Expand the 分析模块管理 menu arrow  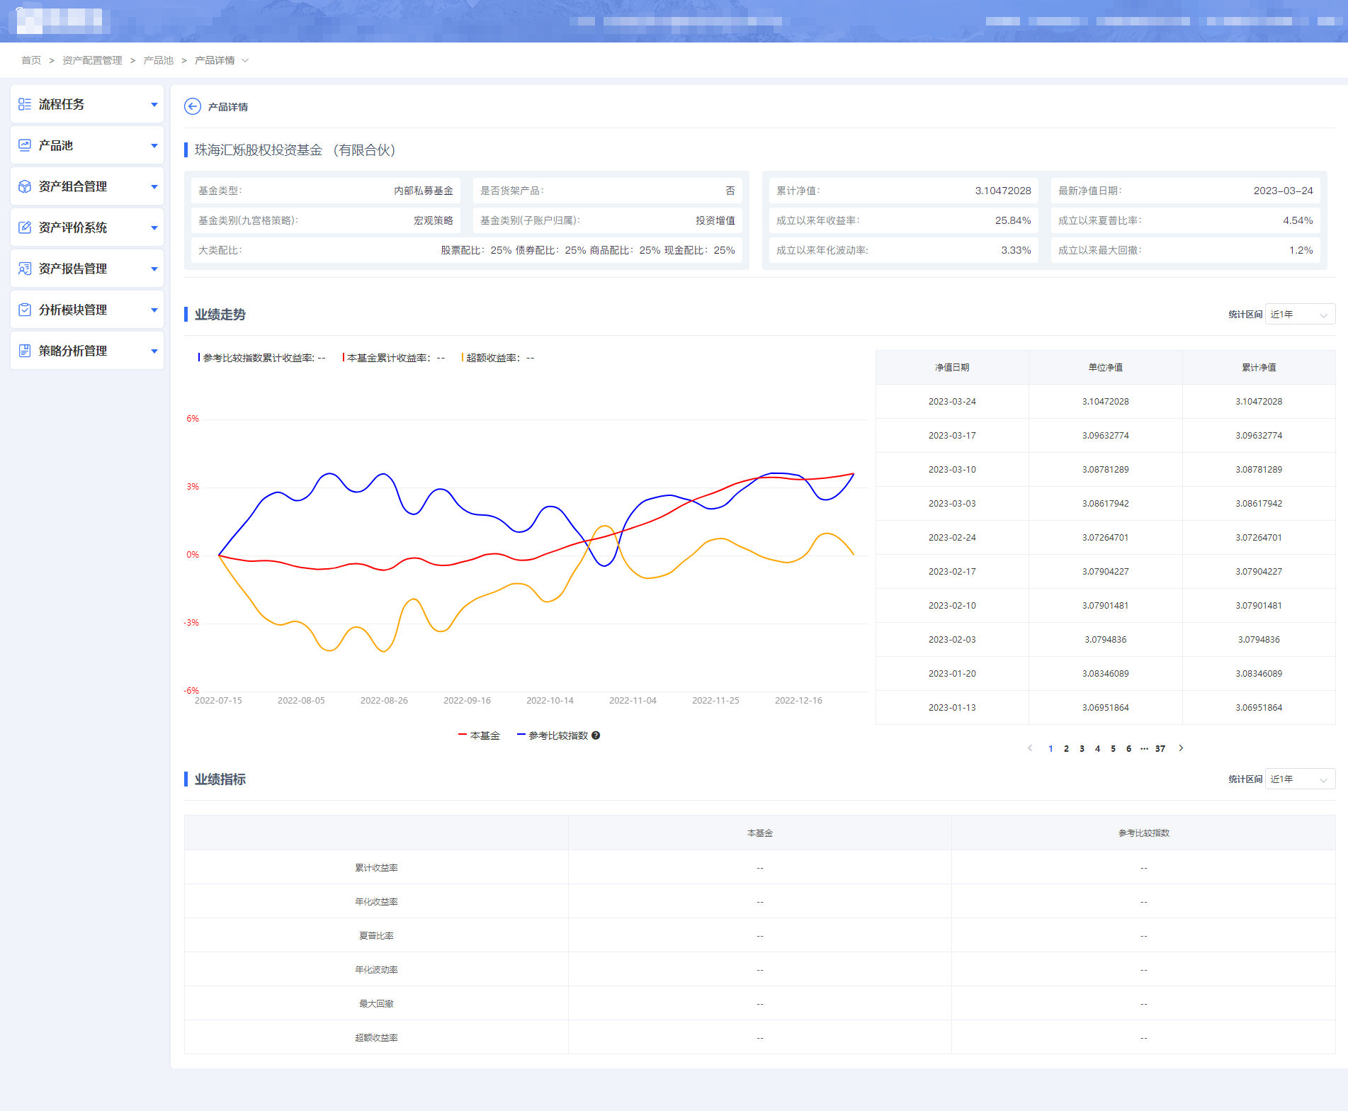coord(154,310)
